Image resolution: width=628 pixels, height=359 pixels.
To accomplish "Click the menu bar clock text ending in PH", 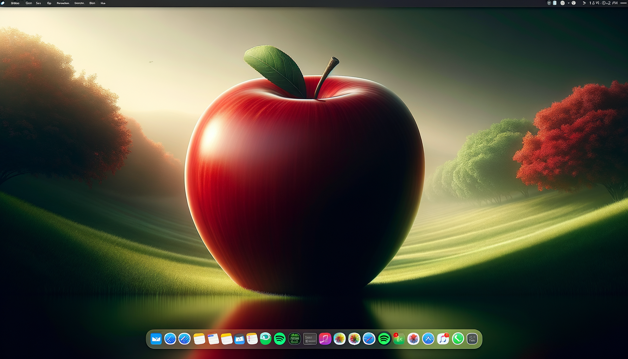I will [x=603, y=3].
